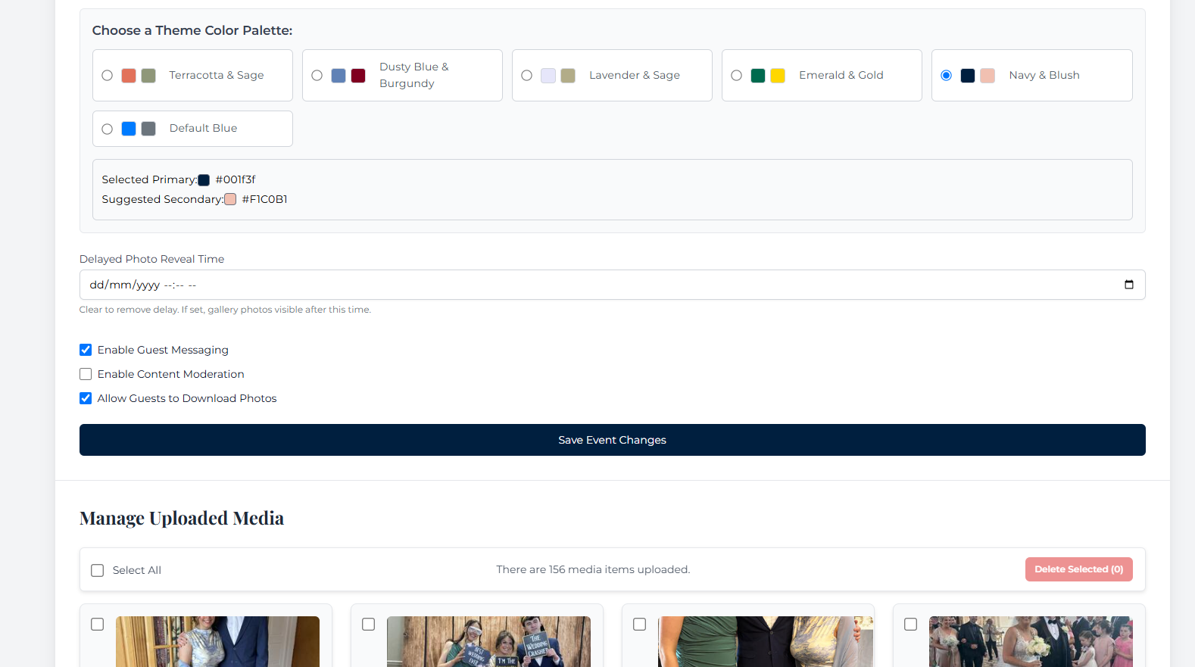Uncheck Allow Guests to Download Photos

tap(86, 398)
